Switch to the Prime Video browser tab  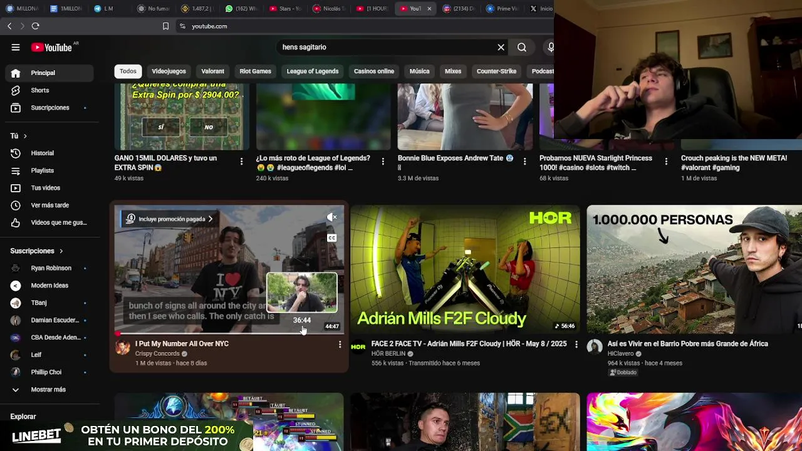503,9
